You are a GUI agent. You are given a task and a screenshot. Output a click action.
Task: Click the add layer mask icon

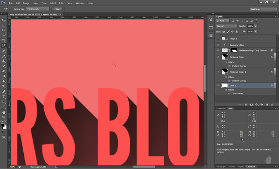[251, 104]
